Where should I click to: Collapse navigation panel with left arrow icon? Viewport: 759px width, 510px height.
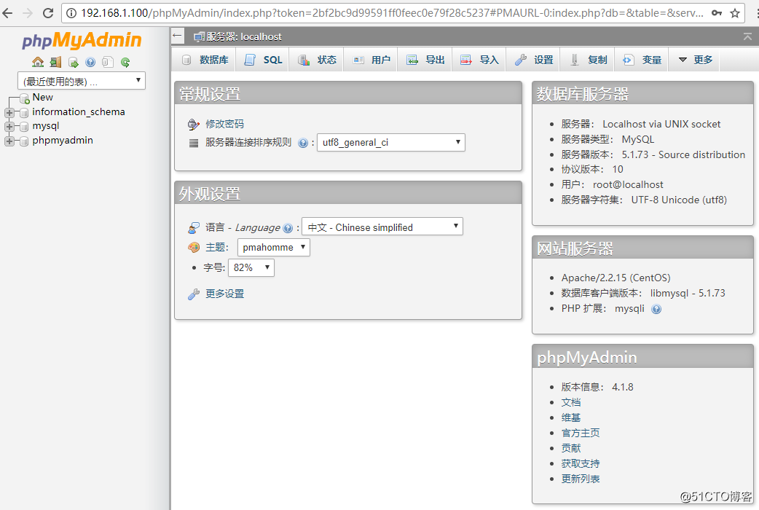tap(177, 36)
